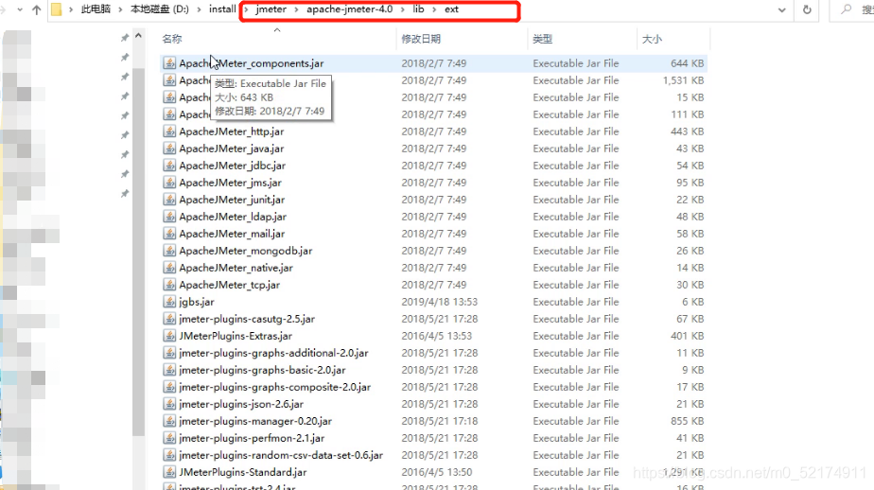Viewport: 874px width, 490px height.
Task: Click file name JMeterPlugins-Standard.jar
Action: [x=243, y=472]
